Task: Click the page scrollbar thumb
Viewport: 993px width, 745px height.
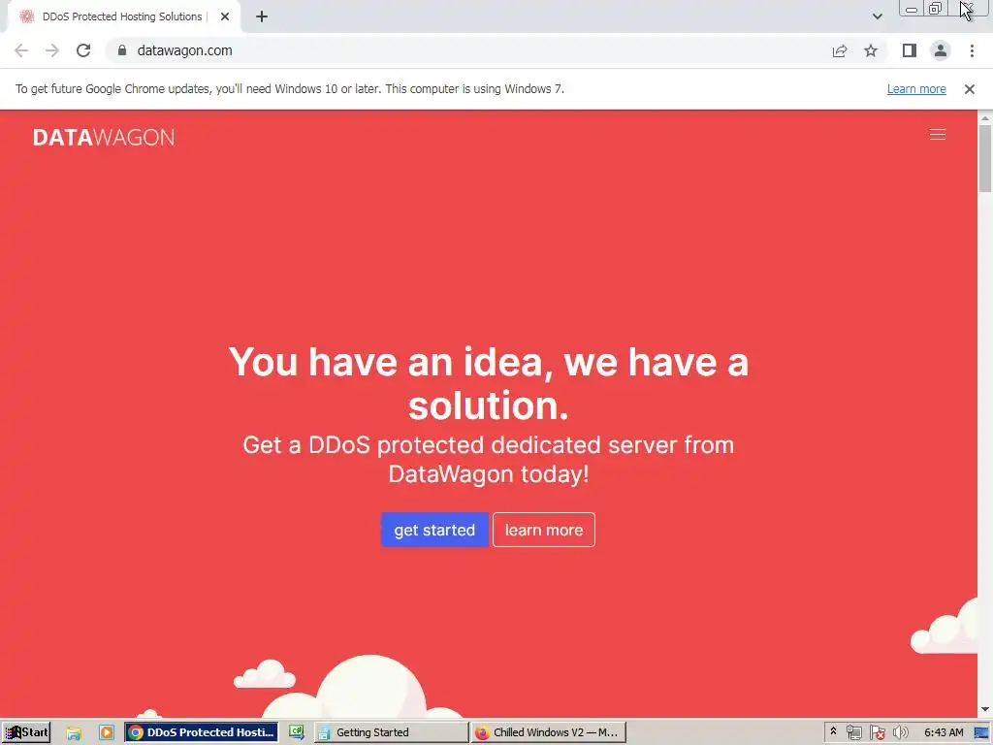Action: coord(985,158)
